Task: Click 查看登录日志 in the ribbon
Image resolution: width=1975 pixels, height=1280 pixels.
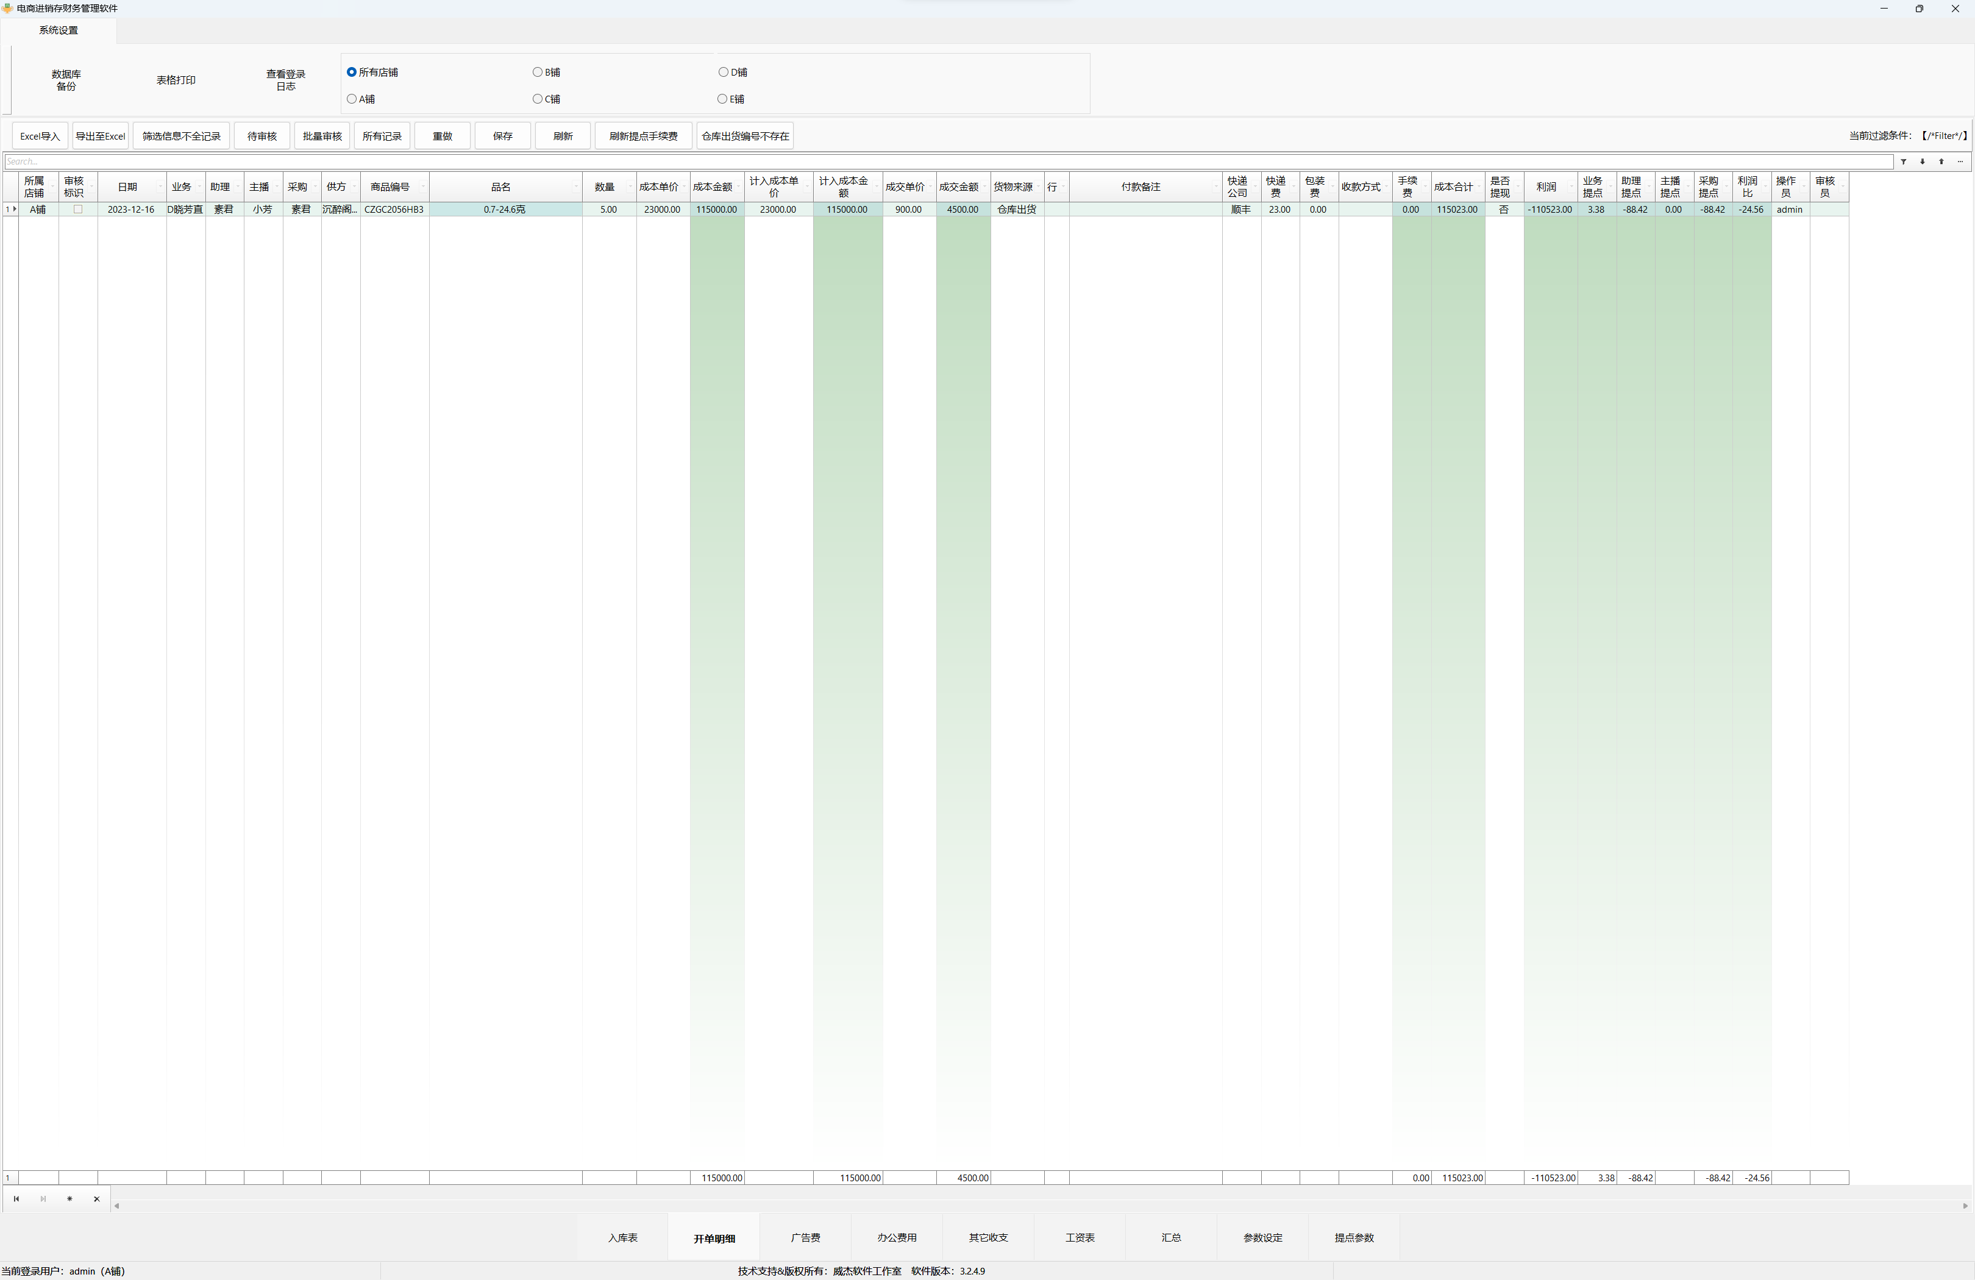Action: click(x=285, y=80)
